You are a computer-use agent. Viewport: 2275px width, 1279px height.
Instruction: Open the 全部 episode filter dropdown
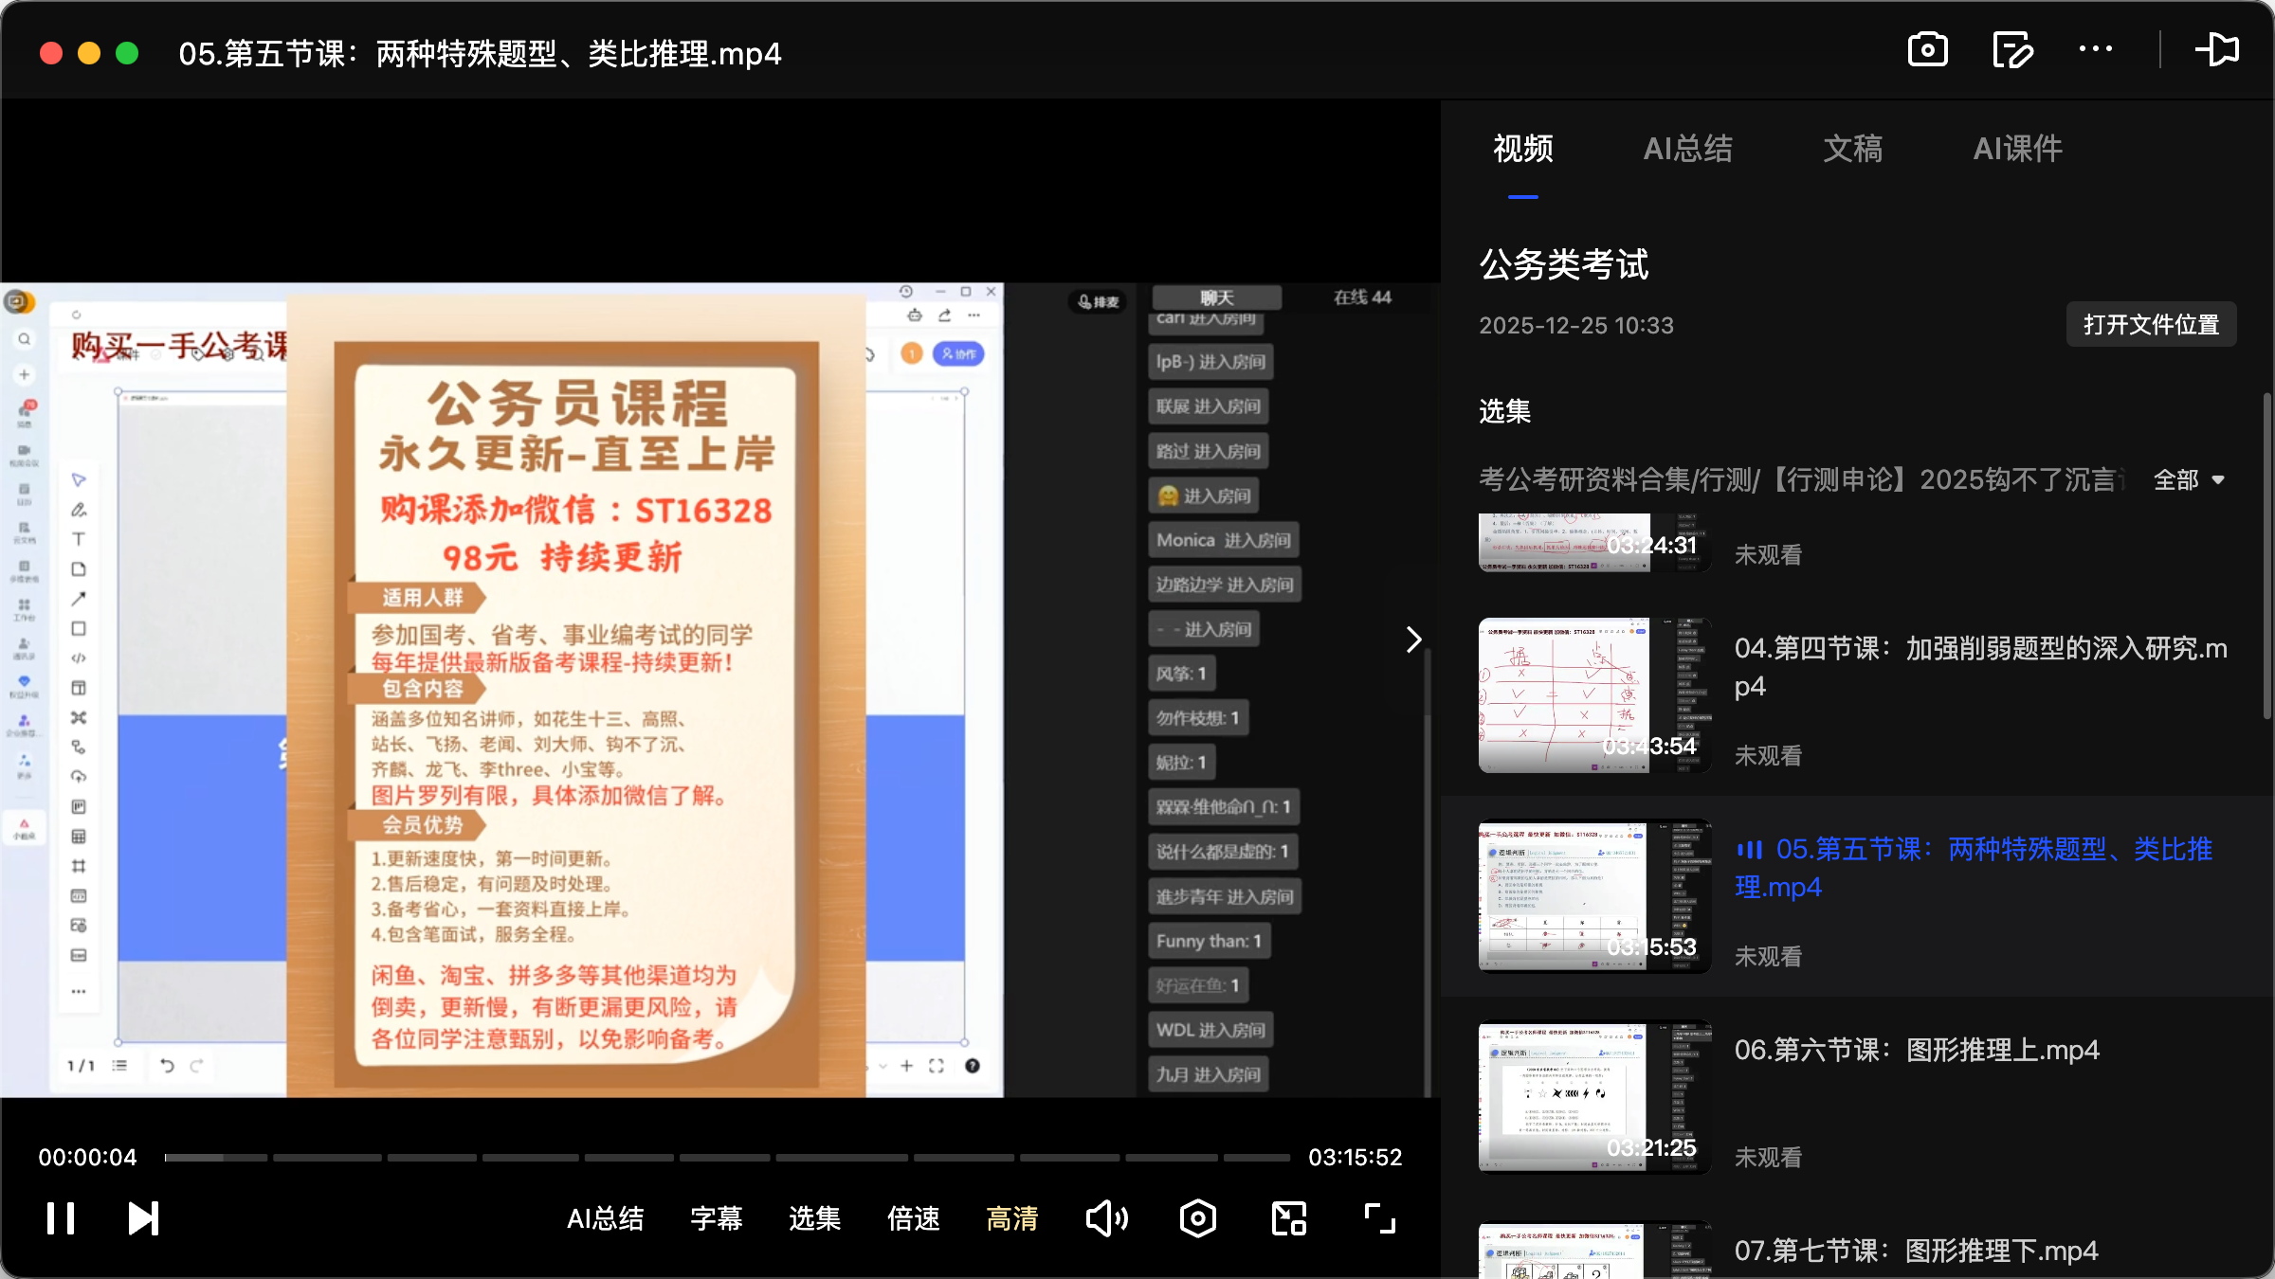point(2190,480)
